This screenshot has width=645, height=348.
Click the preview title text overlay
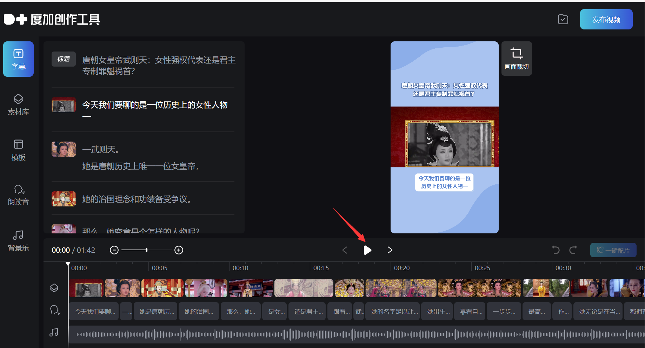click(x=444, y=90)
